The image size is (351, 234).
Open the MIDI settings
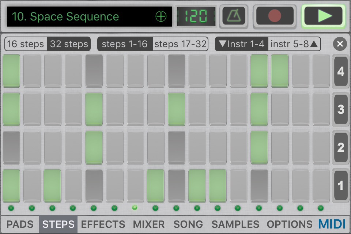(332, 224)
